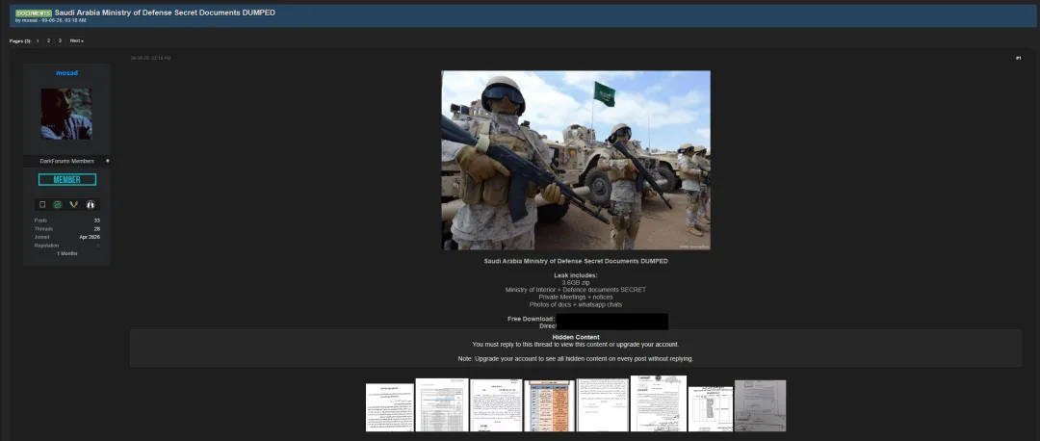Open the seventh smaller document thumbnail
The width and height of the screenshot is (1040, 441).
(711, 409)
